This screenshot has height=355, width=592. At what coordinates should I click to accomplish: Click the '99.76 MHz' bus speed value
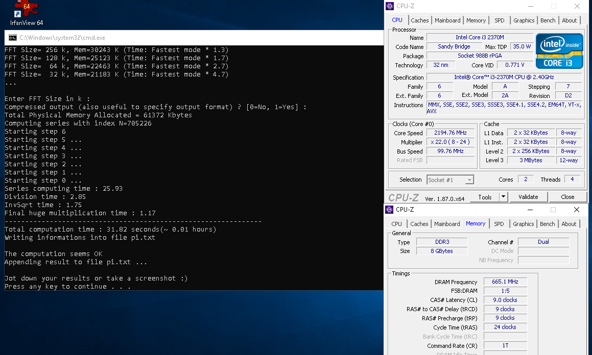(x=451, y=151)
